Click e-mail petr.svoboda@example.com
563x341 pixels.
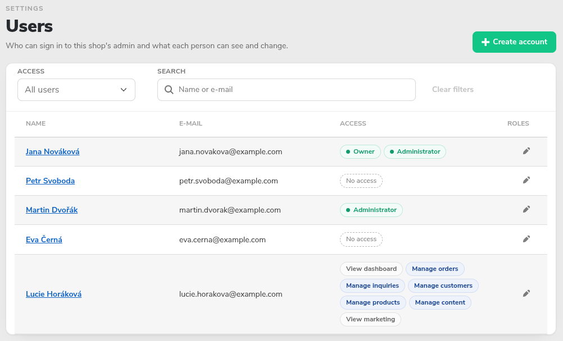point(228,181)
